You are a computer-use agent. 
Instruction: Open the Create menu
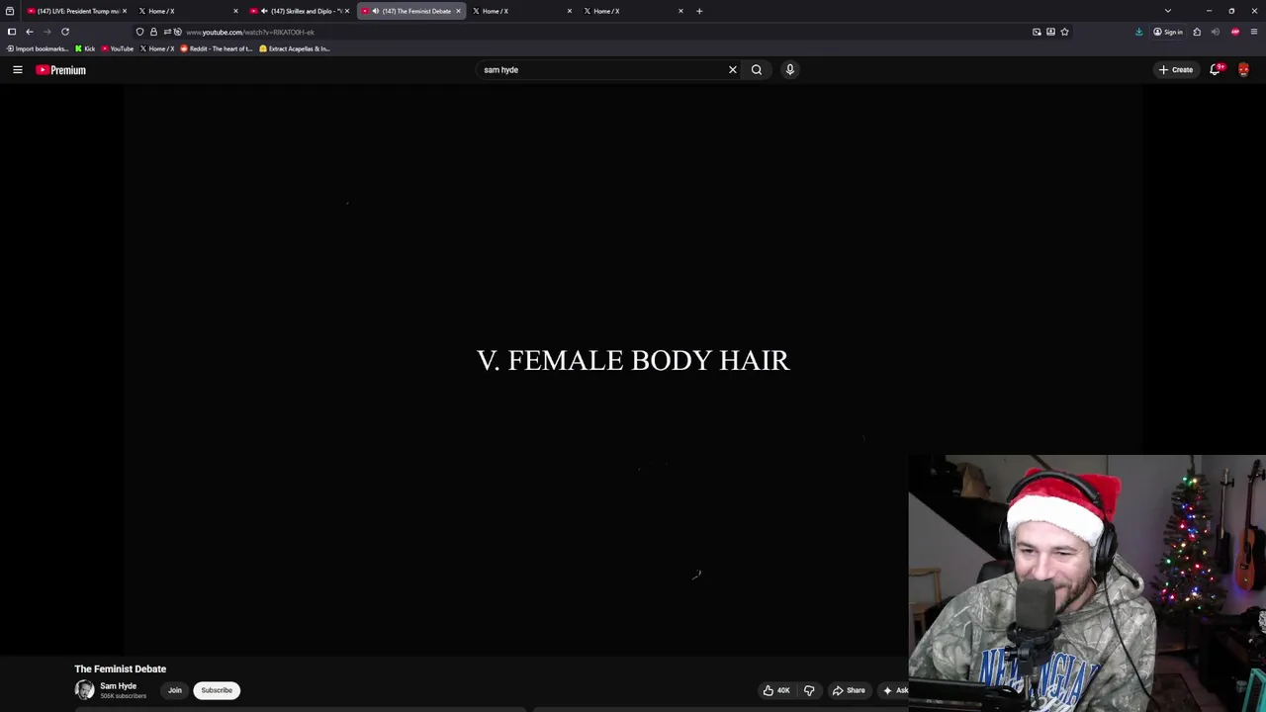[1177, 70]
